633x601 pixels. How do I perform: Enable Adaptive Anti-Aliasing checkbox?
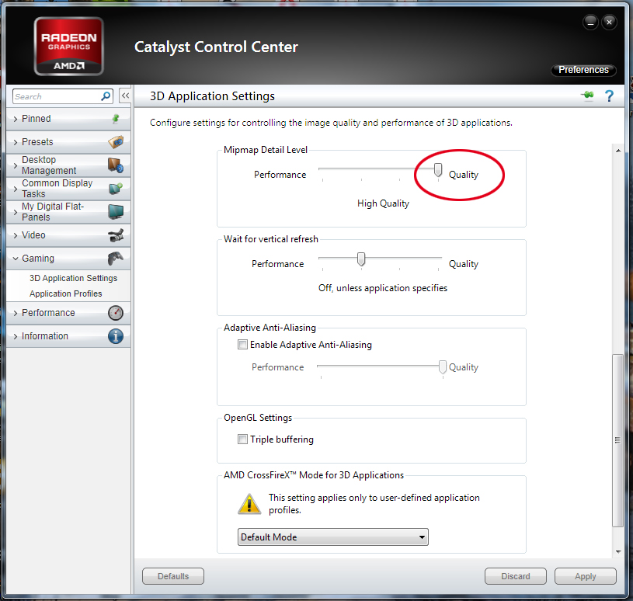click(x=242, y=344)
